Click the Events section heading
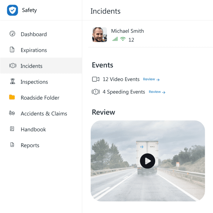Screen dimensions: 213x213 point(102,65)
